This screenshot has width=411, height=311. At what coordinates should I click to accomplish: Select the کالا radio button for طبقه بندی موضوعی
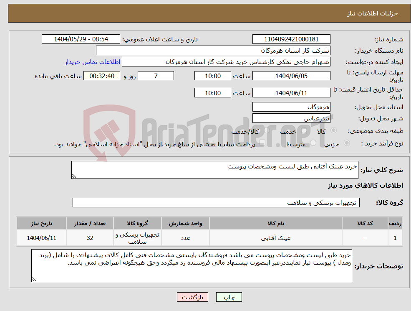(x=333, y=131)
